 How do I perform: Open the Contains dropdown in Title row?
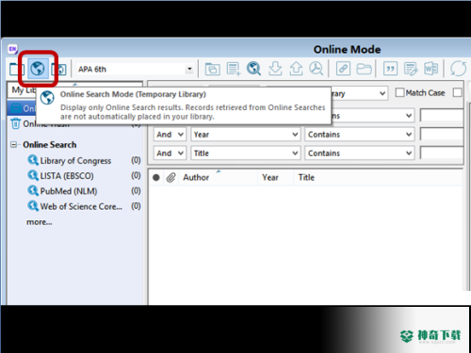360,153
